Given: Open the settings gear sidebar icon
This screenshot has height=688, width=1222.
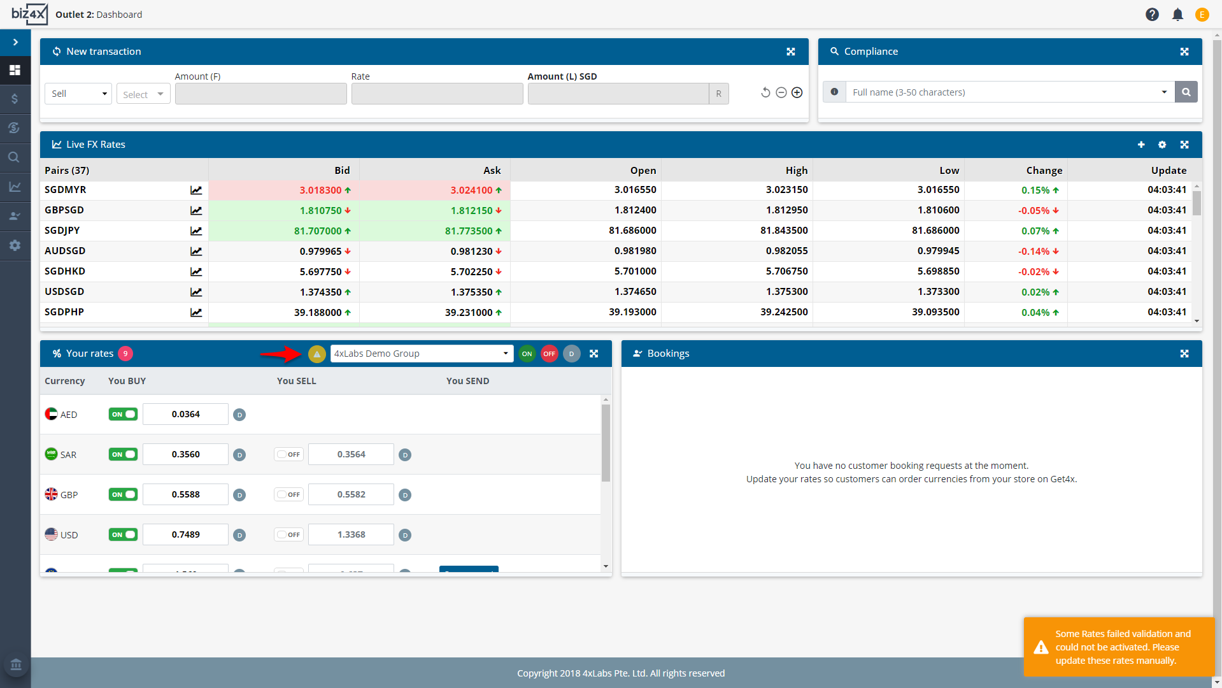Looking at the screenshot, I should pyautogui.click(x=15, y=245).
